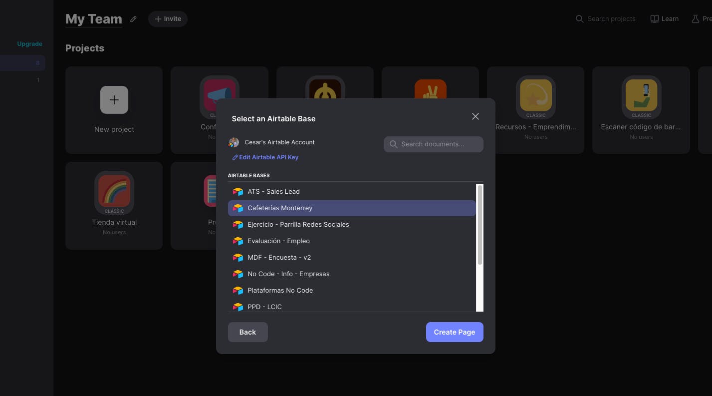Select the Cafeterías Monterrey base
This screenshot has height=396, width=712.
[x=352, y=208]
